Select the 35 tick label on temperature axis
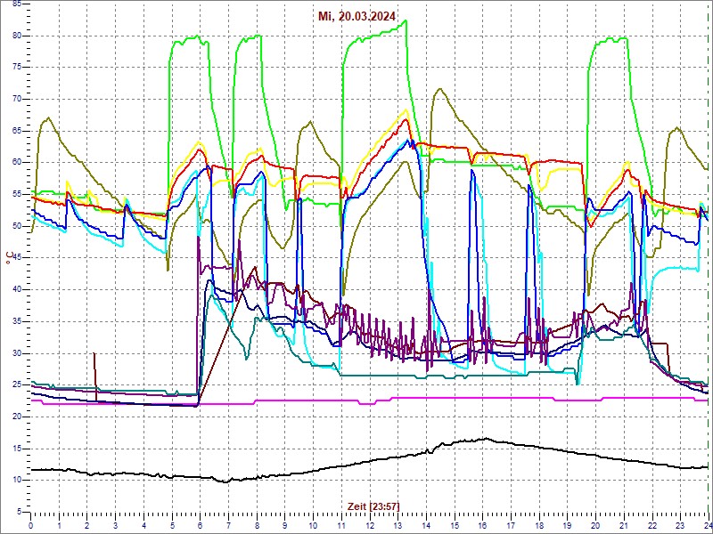 tap(16, 321)
